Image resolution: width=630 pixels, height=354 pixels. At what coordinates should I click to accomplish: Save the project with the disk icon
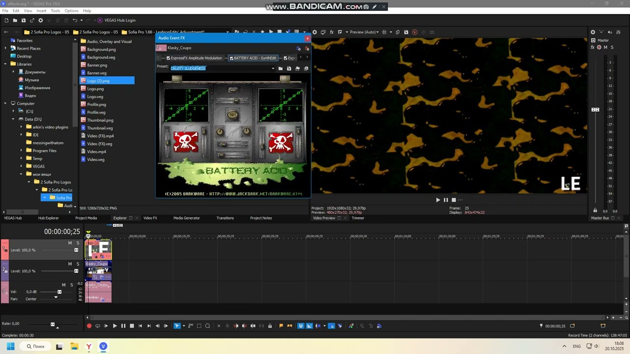pos(23,20)
